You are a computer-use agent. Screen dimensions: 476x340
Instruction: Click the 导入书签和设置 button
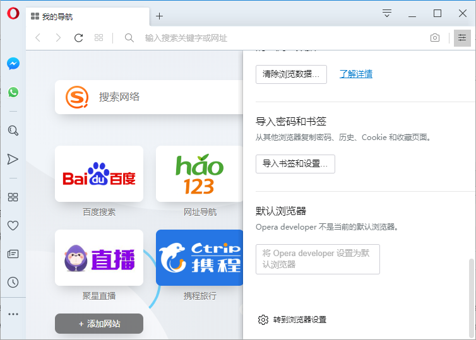[x=295, y=164]
